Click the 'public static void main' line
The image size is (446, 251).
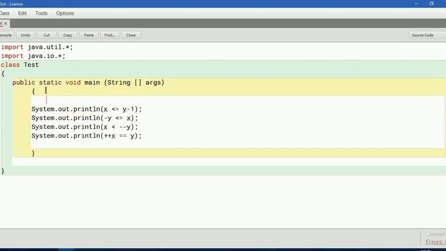point(89,82)
